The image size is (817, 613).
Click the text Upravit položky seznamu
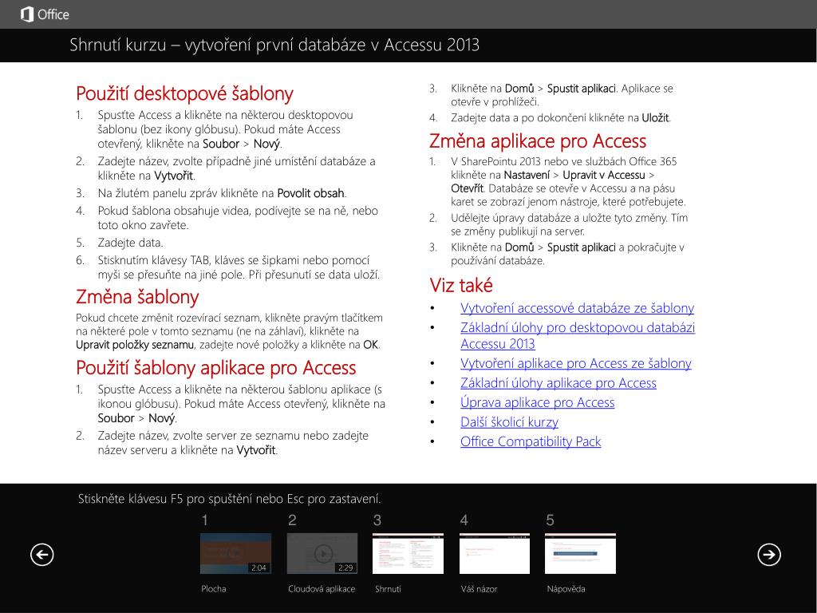(x=135, y=345)
